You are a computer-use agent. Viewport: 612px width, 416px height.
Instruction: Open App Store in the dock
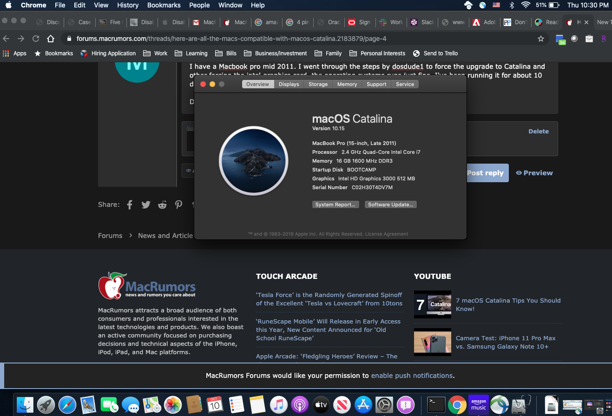click(363, 405)
